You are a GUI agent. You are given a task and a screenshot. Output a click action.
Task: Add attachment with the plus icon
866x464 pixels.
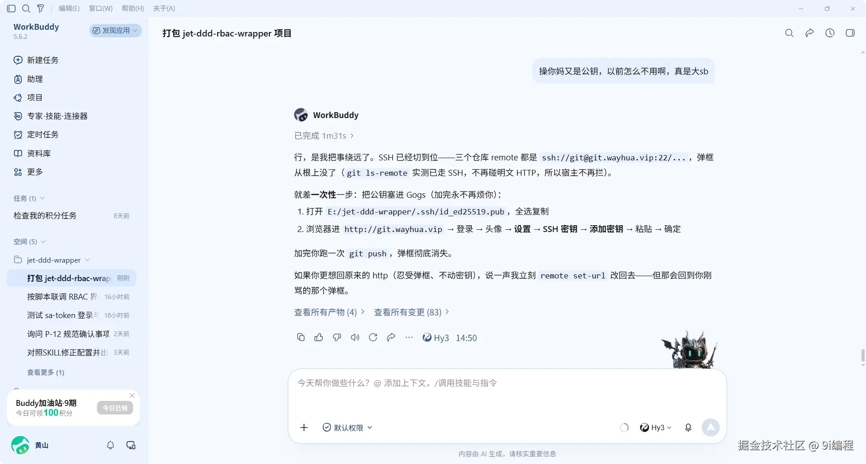point(304,428)
